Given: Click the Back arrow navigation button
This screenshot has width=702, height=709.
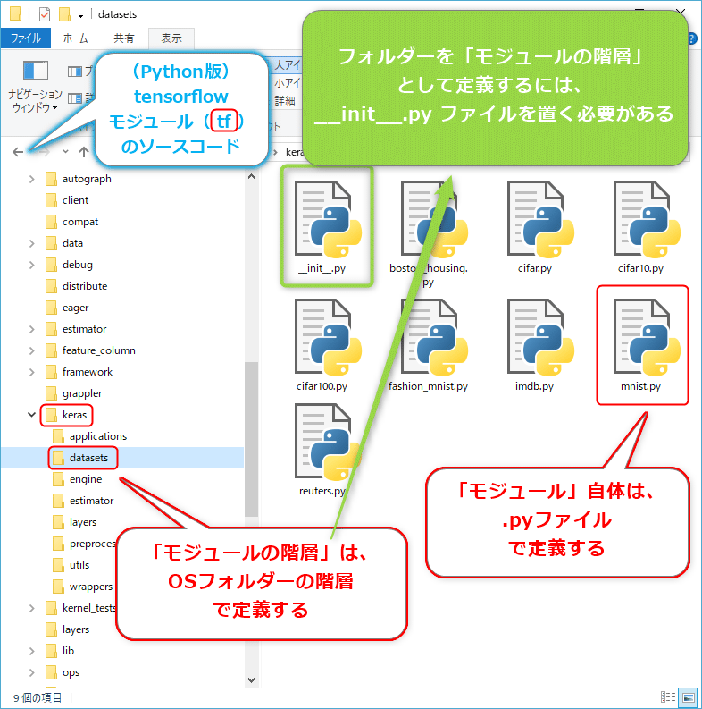Looking at the screenshot, I should coord(18,152).
